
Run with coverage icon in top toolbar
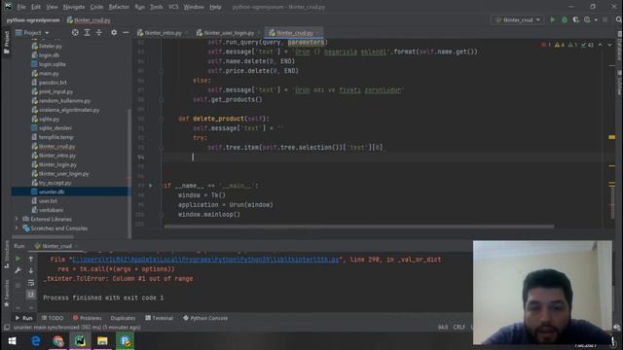[575, 19]
